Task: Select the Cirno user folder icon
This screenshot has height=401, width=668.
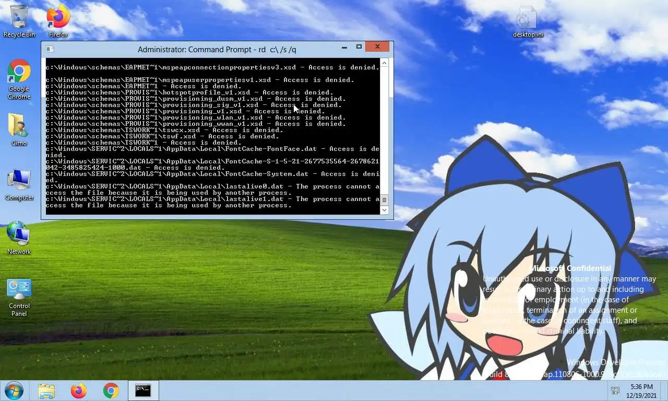Action: 19,129
